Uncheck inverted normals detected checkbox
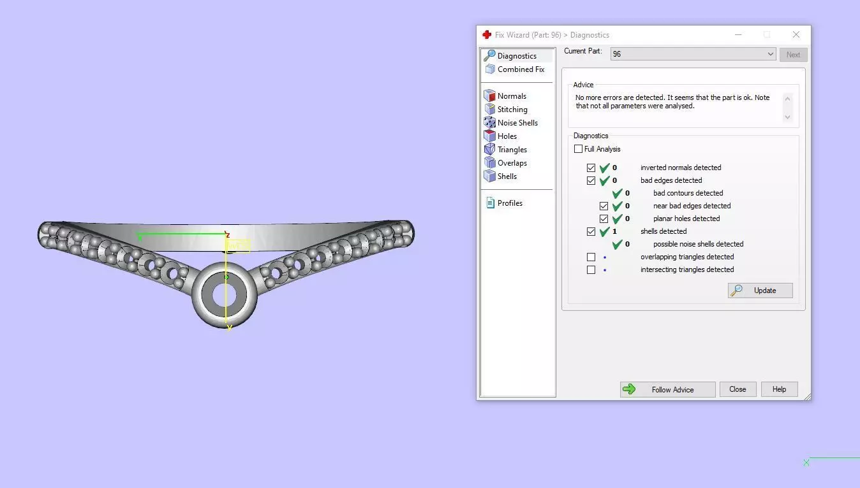The image size is (860, 488). pyautogui.click(x=591, y=168)
